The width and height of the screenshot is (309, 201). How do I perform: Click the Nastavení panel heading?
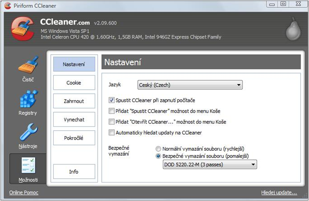(x=123, y=62)
